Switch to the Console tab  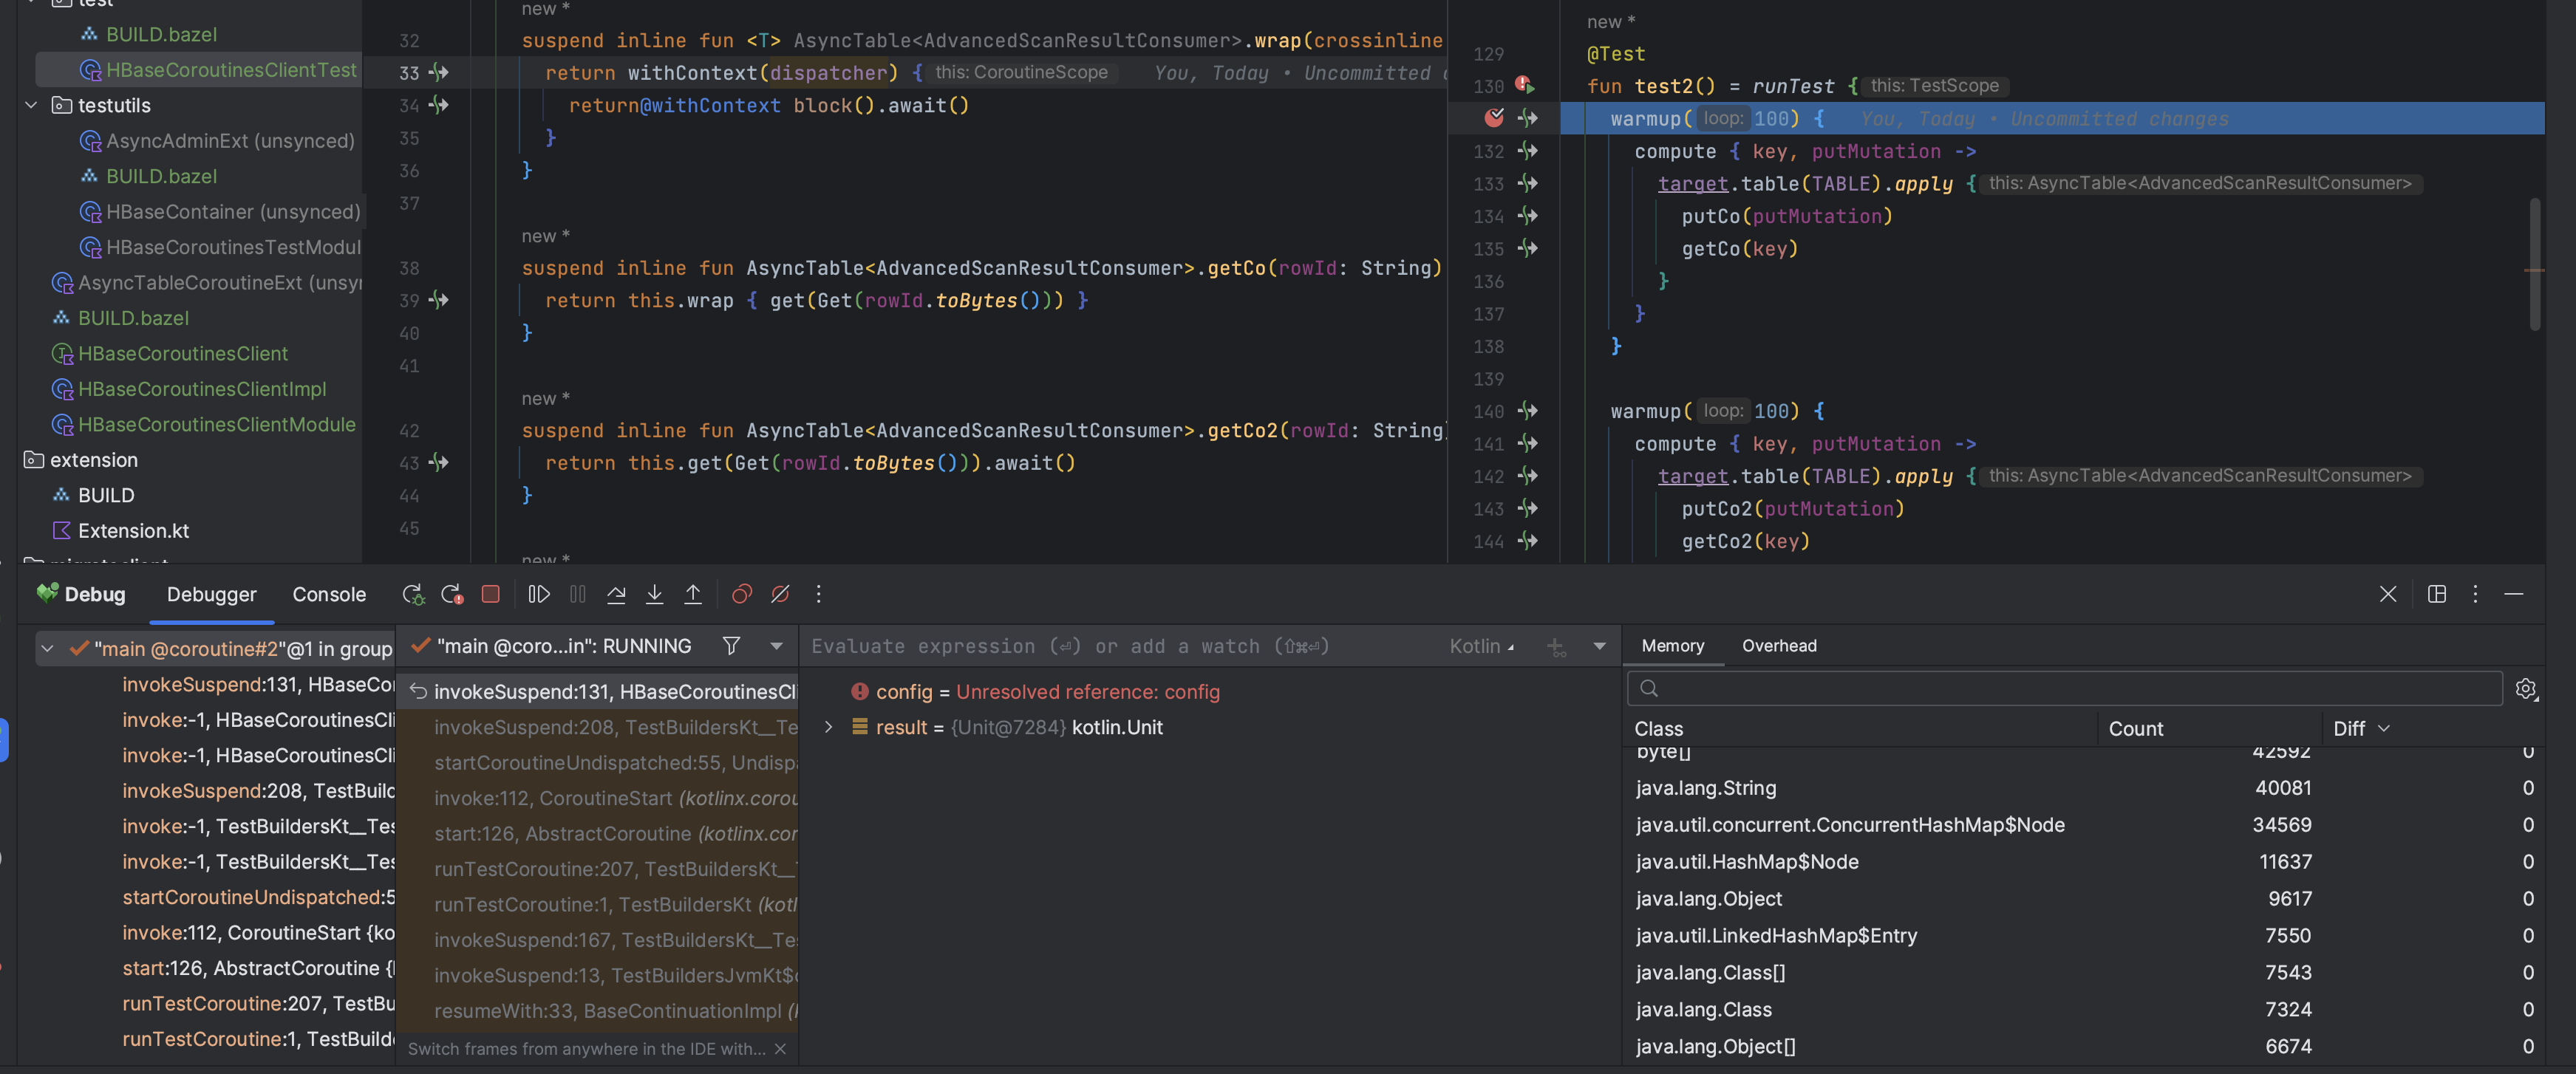(328, 593)
